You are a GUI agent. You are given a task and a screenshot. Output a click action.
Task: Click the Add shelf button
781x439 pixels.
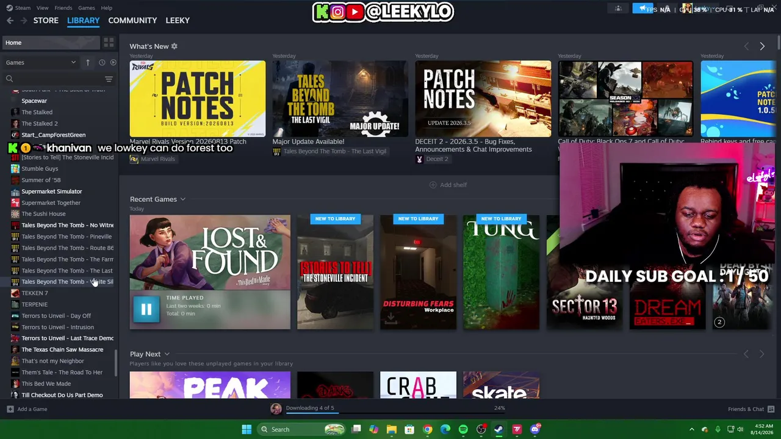[x=448, y=185]
